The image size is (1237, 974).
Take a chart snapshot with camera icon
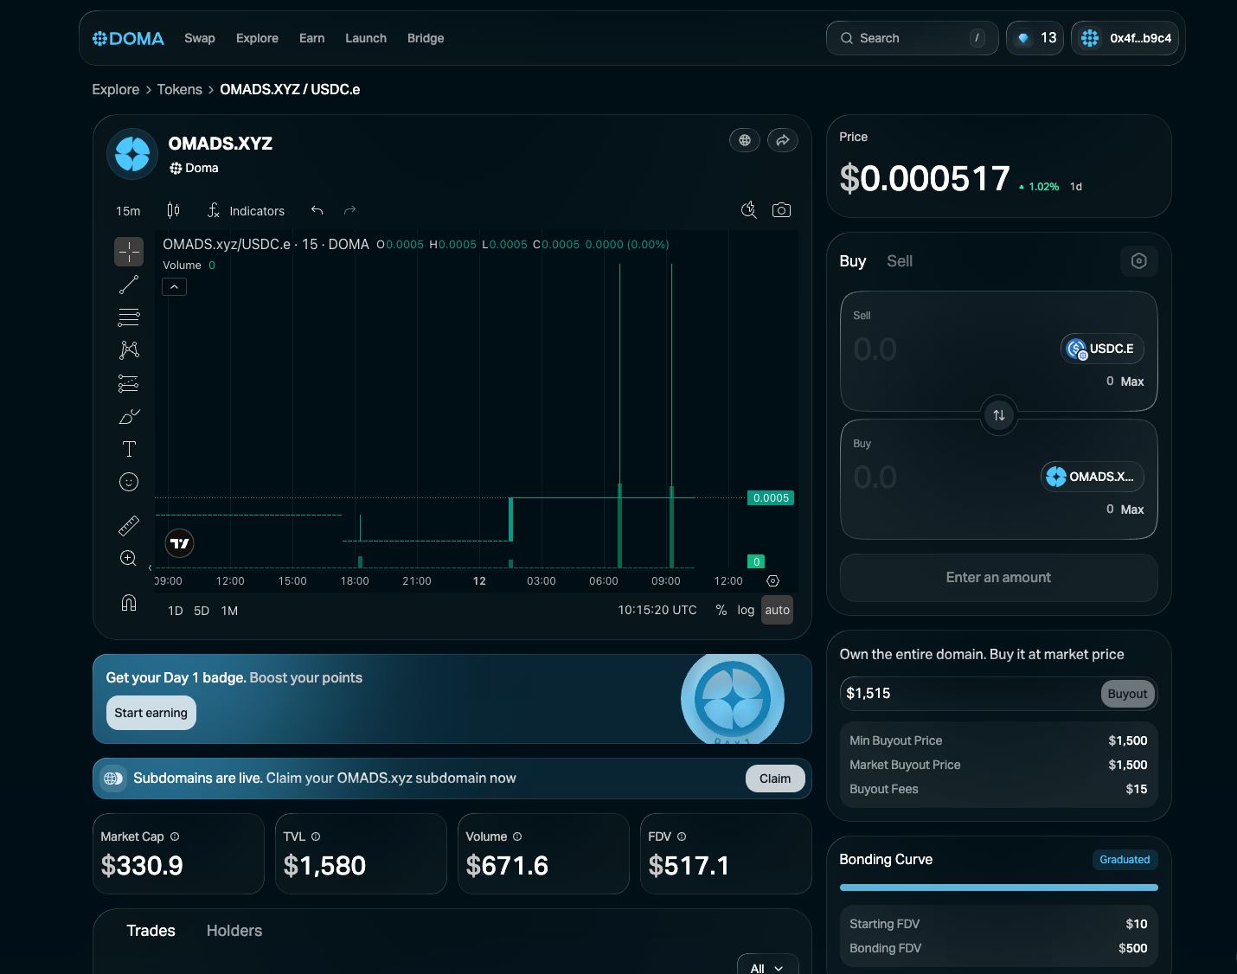[781, 210]
